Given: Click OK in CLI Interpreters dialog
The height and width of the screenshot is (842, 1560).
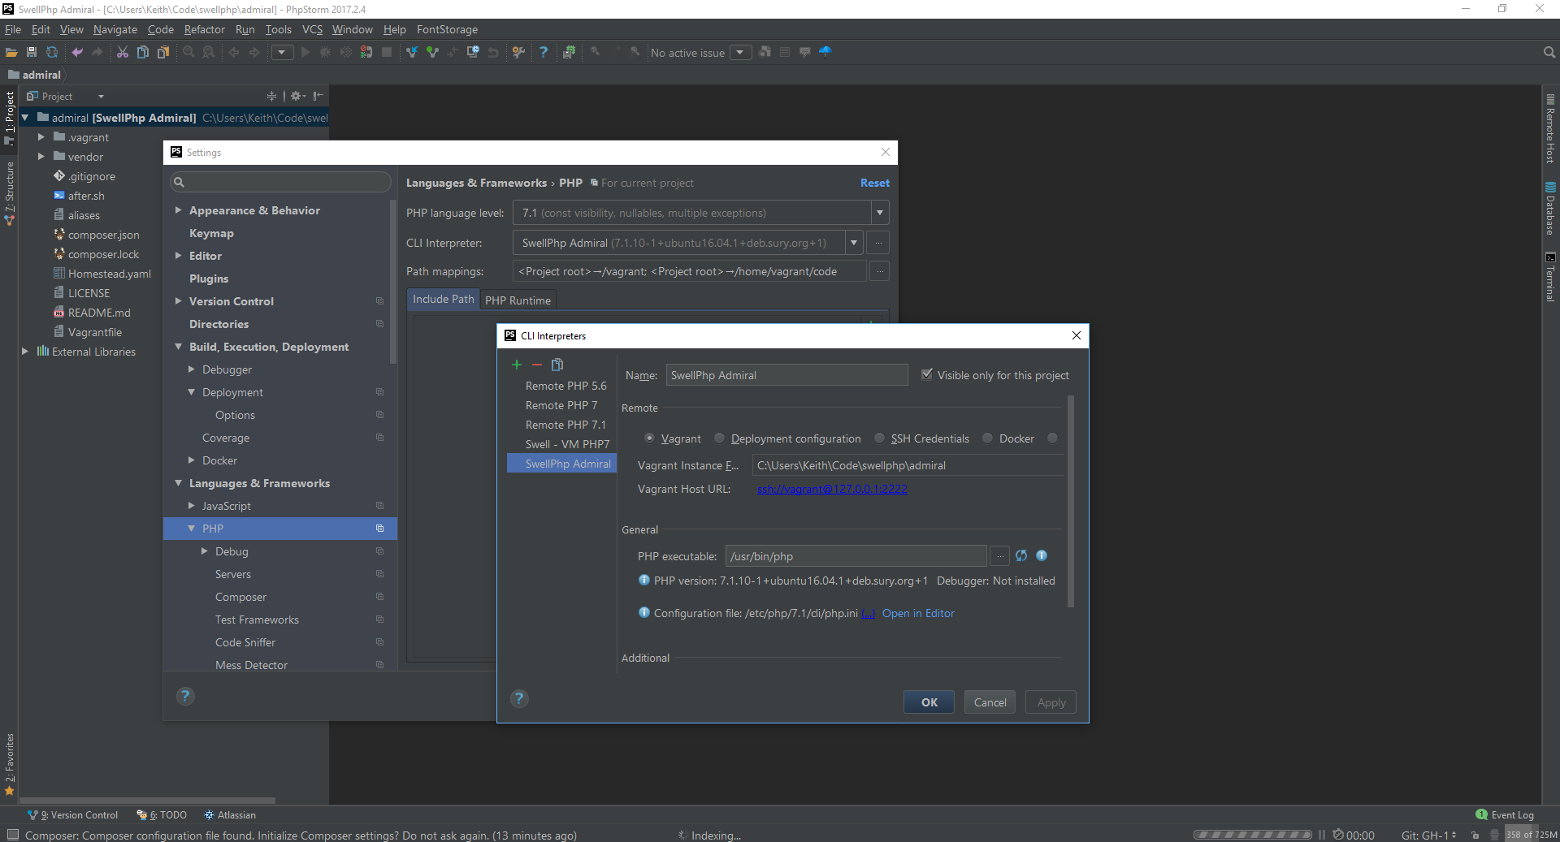Looking at the screenshot, I should [x=929, y=702].
